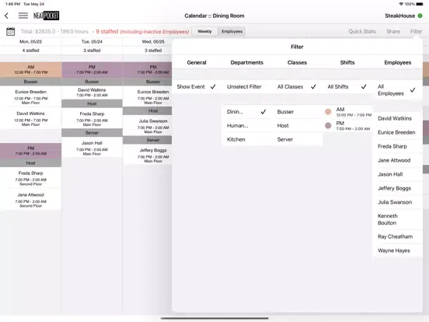Filter by Server class
Viewport: 429px width, 322px height.
coord(298,139)
